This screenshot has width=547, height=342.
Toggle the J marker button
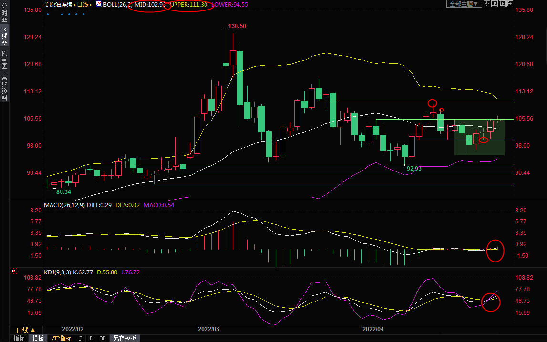tap(80, 338)
